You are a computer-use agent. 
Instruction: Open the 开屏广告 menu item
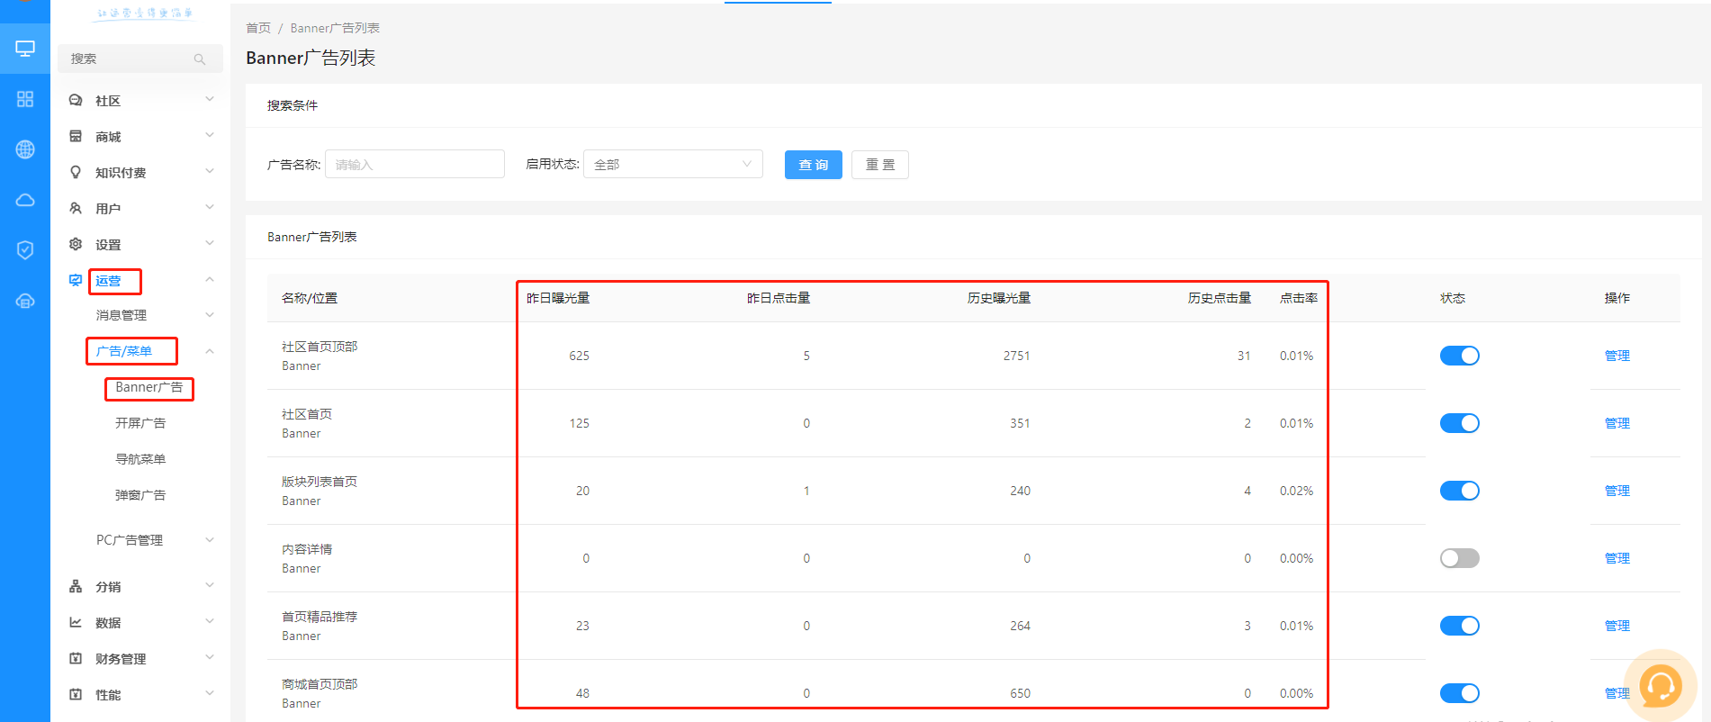click(x=140, y=423)
